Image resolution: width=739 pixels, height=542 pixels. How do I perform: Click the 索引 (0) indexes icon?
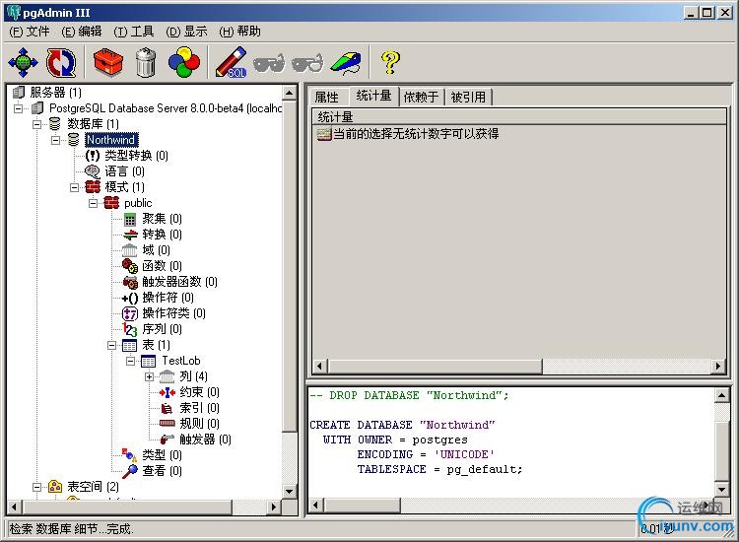click(167, 408)
